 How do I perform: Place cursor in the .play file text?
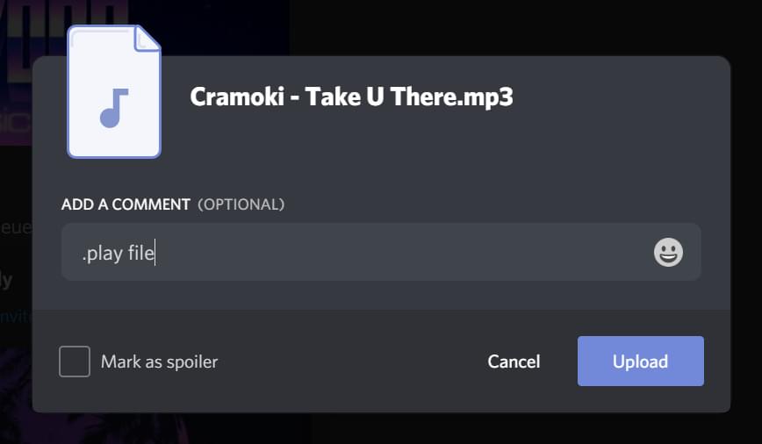pyautogui.click(x=119, y=253)
